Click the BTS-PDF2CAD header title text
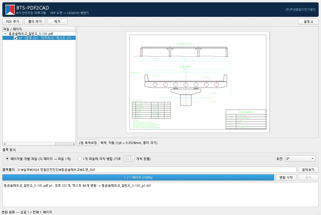The image size is (321, 215). tap(33, 8)
